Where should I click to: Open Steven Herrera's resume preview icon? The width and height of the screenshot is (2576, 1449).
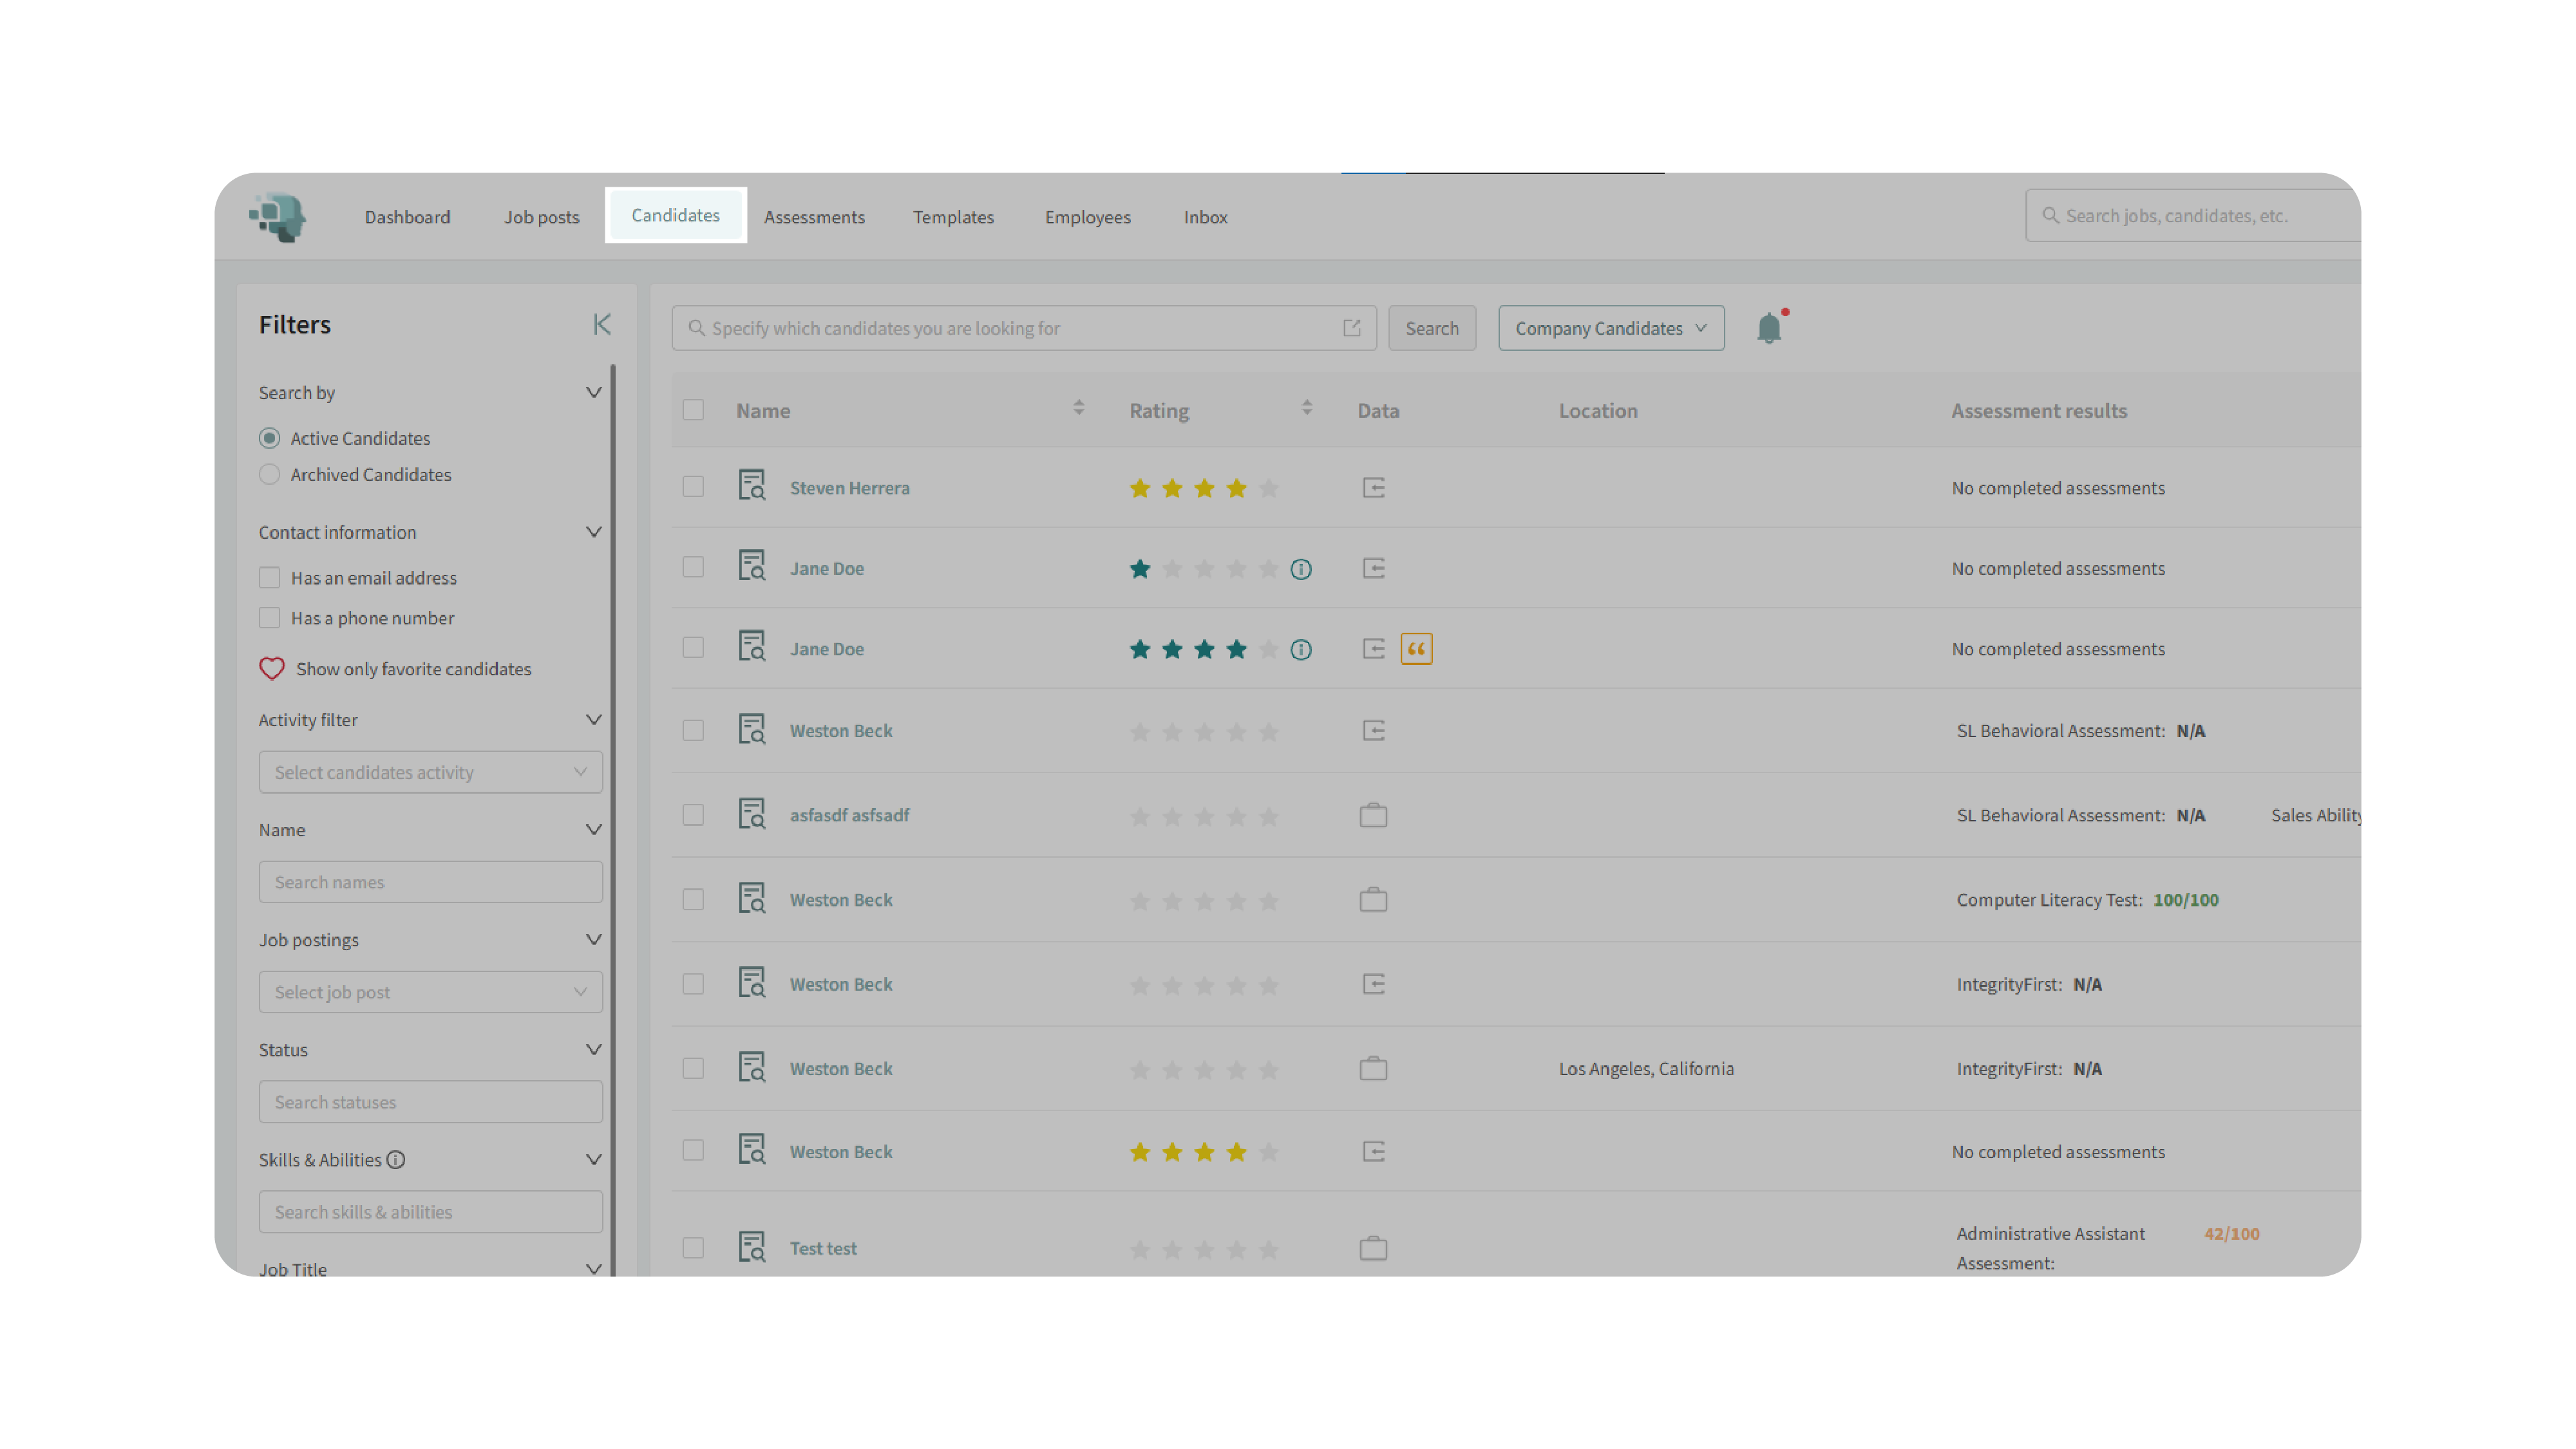(751, 487)
